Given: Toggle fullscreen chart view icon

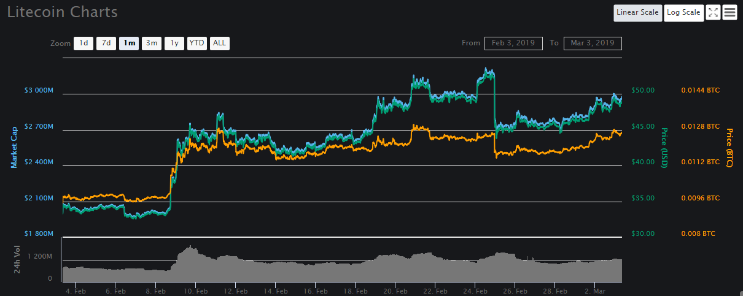Looking at the screenshot, I should pyautogui.click(x=712, y=12).
